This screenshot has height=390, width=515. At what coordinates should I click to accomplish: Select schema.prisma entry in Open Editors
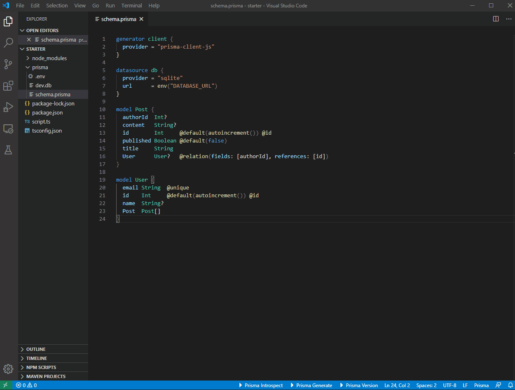point(53,40)
